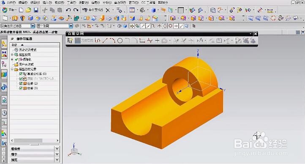Click the Fillet tool in sketch toolbar
The height and width of the screenshot is (164, 305).
[x=128, y=41]
